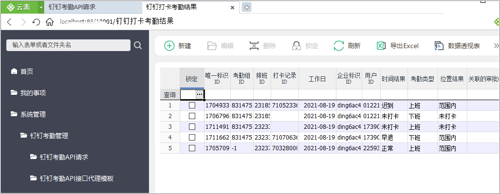Click the address bar URL
Screen dimensions: 500x194
(117, 22)
